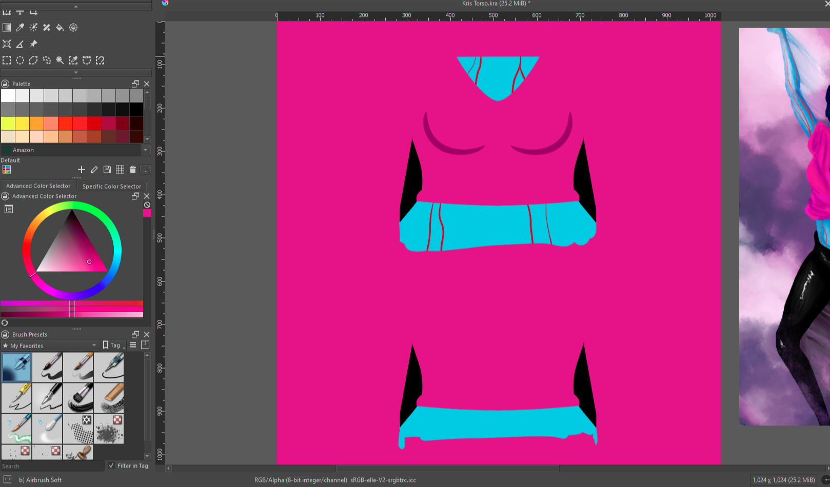The height and width of the screenshot is (487, 830).
Task: Toggle lock on Brush Presets docker
Action: (x=6, y=334)
